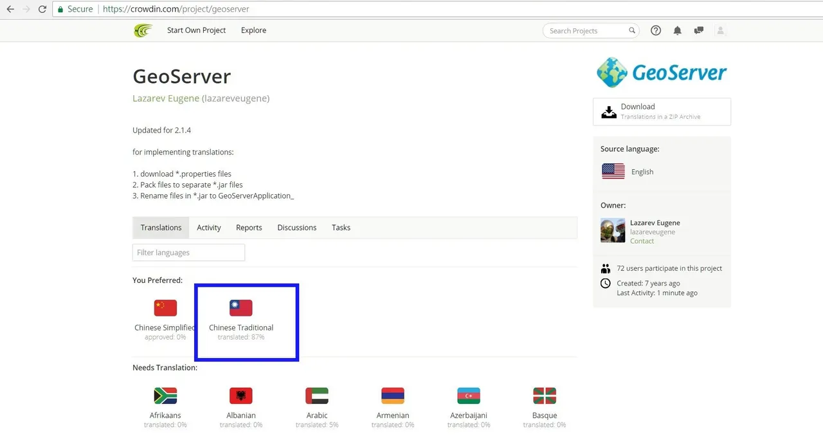Click the 'translated: 87%' text
This screenshot has width=823, height=445.
(x=241, y=337)
